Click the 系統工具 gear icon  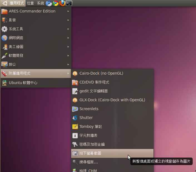point(4,29)
